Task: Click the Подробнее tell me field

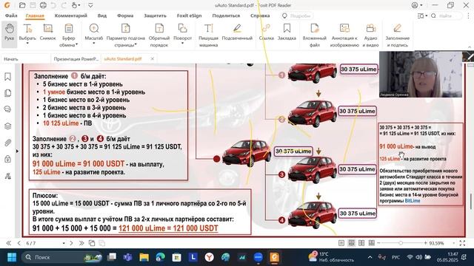Action: [x=297, y=16]
